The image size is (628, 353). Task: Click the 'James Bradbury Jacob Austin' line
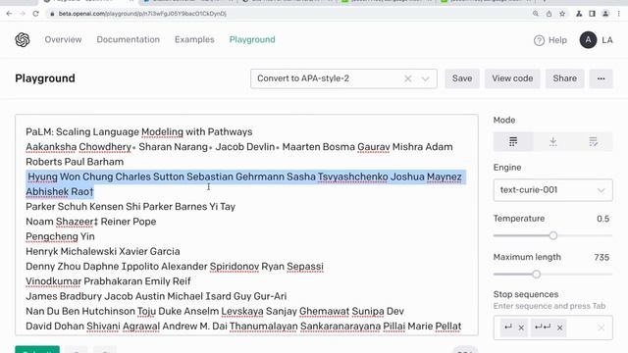[x=156, y=296]
